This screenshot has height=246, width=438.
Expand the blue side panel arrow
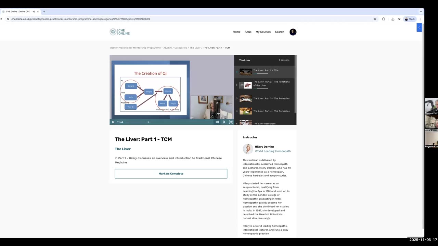point(419,28)
